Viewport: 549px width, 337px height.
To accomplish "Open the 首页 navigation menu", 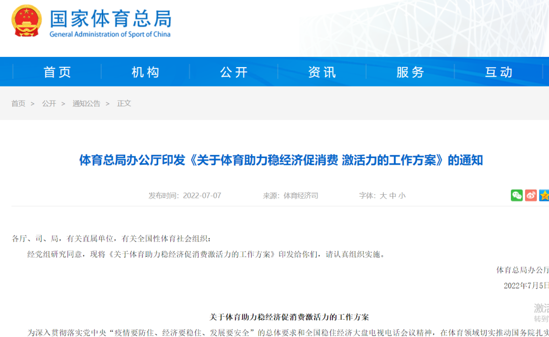I will pyautogui.click(x=57, y=72).
